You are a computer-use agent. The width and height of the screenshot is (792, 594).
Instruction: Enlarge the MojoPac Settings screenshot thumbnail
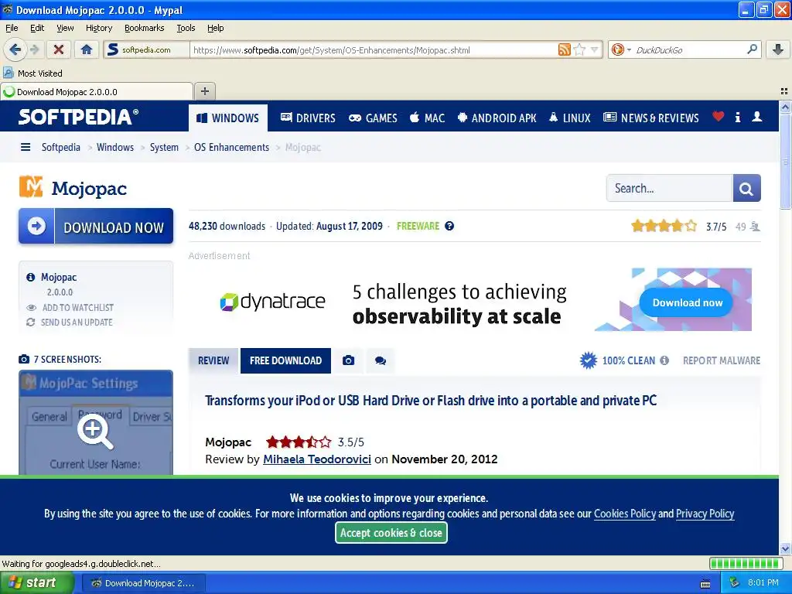(96, 422)
